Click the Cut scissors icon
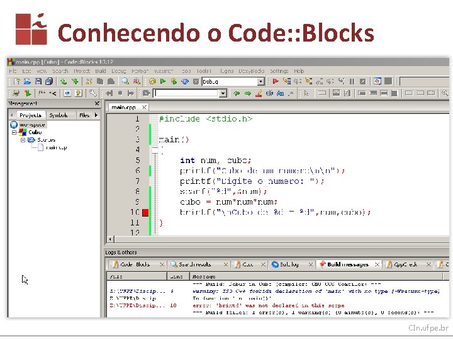 (89, 81)
